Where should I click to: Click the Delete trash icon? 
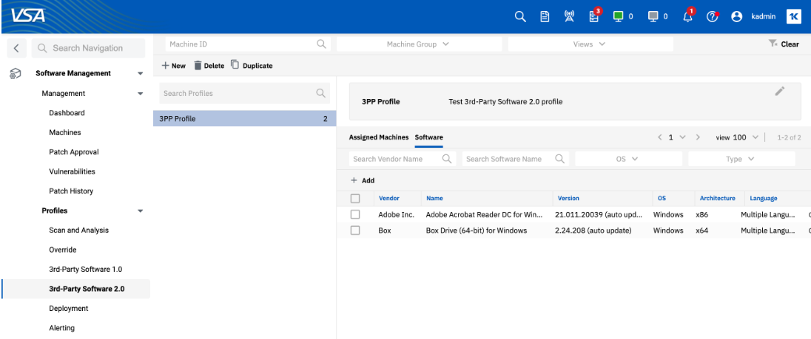point(198,66)
